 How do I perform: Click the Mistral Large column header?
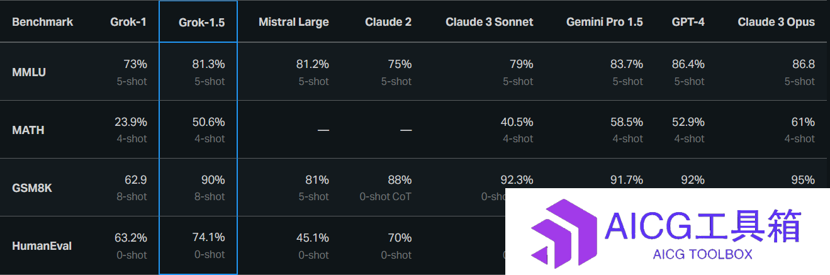point(293,22)
